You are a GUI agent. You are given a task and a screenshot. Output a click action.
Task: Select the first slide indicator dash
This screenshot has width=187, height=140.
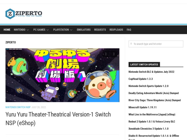tap(7, 49)
